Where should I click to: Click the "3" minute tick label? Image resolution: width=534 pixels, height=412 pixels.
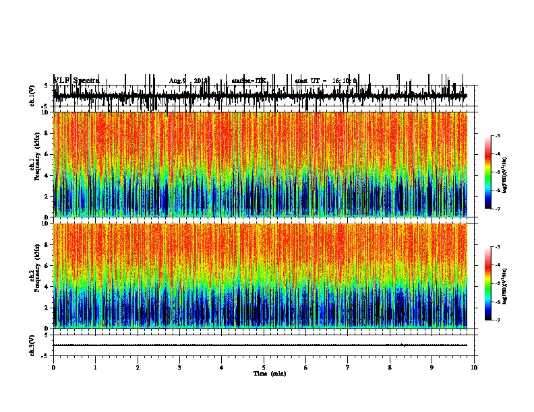[x=179, y=367]
